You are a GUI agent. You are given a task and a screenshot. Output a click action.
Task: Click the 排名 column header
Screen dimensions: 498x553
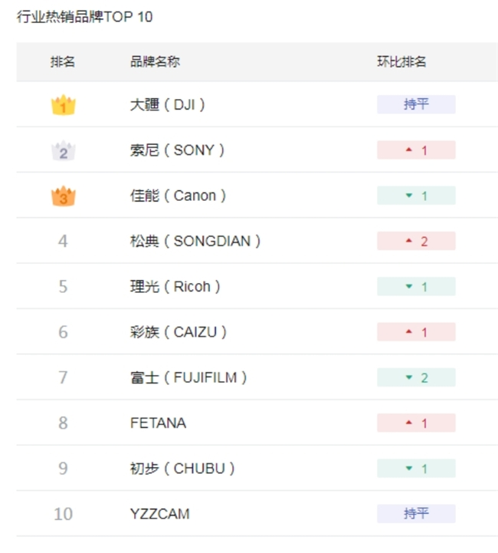coord(63,62)
